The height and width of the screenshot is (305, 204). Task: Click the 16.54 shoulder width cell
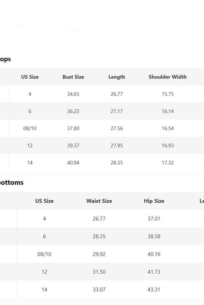tap(167, 128)
